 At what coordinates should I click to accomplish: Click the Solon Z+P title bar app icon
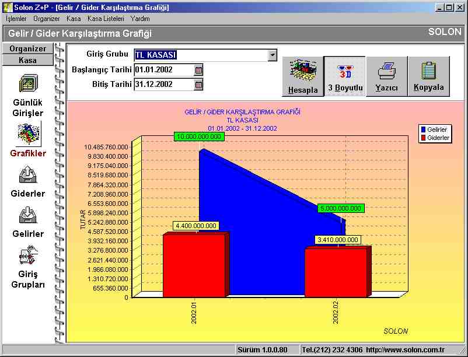click(7, 7)
